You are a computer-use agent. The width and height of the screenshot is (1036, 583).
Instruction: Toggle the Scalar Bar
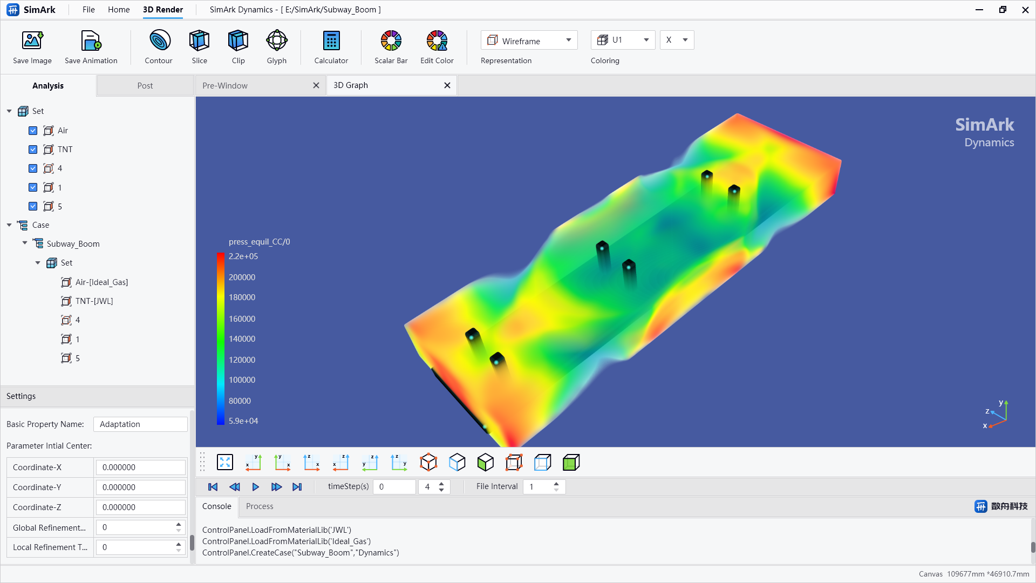[x=391, y=41]
